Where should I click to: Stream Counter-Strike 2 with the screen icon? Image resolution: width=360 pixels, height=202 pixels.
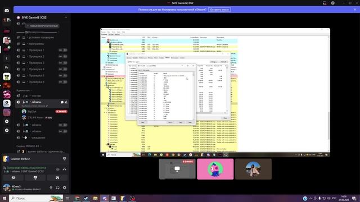point(65,158)
